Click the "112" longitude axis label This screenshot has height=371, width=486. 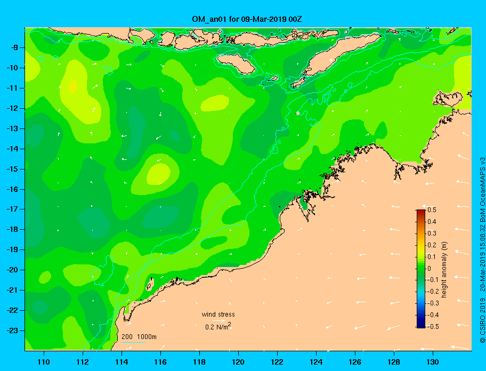[83, 362]
